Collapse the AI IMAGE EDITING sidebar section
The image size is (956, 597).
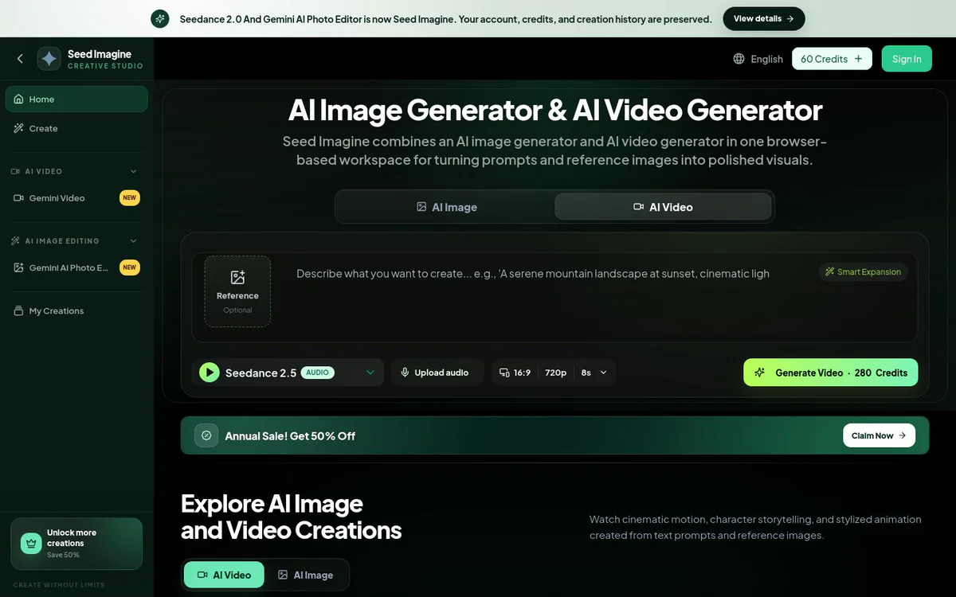(x=133, y=241)
